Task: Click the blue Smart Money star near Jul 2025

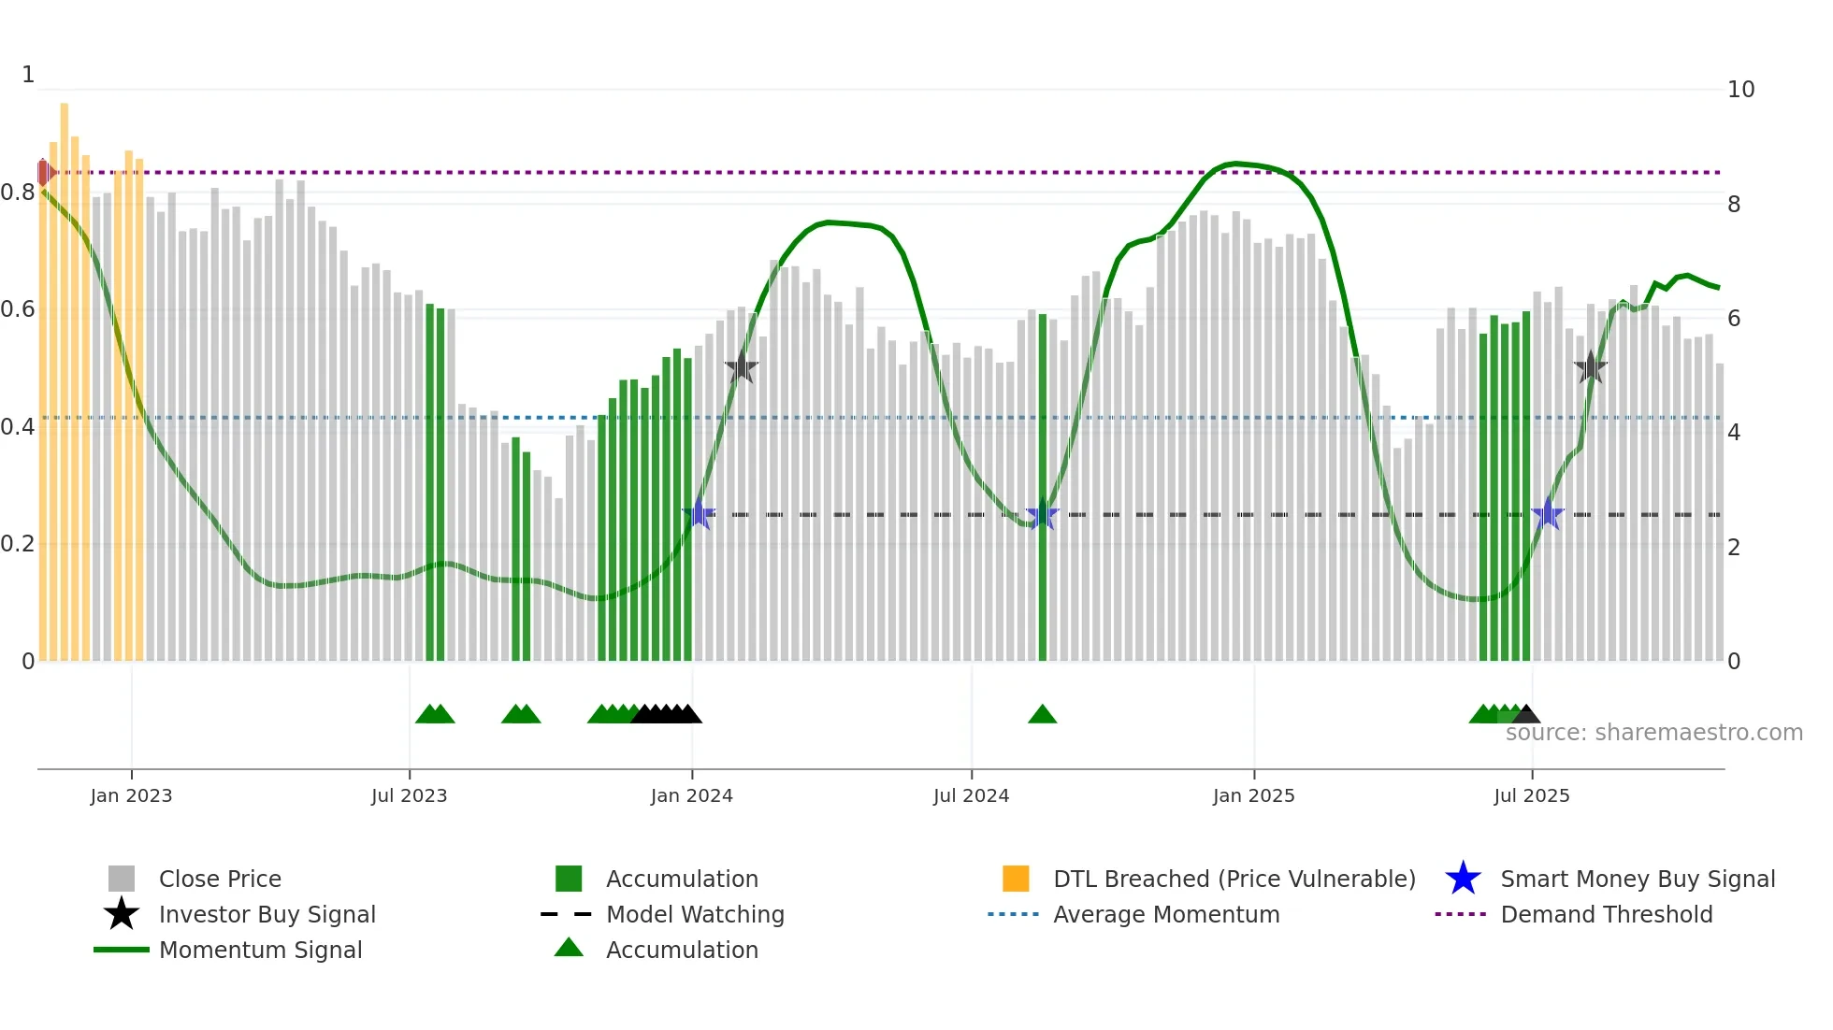Action: pyautogui.click(x=1548, y=514)
